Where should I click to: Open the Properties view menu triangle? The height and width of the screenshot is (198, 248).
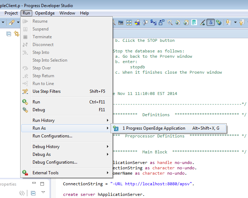(43, 192)
